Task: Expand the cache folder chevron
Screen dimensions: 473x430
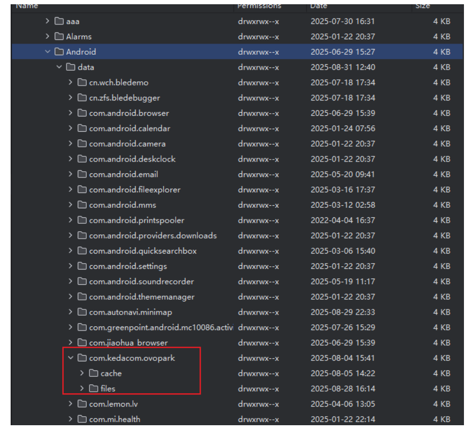Action: (x=82, y=373)
